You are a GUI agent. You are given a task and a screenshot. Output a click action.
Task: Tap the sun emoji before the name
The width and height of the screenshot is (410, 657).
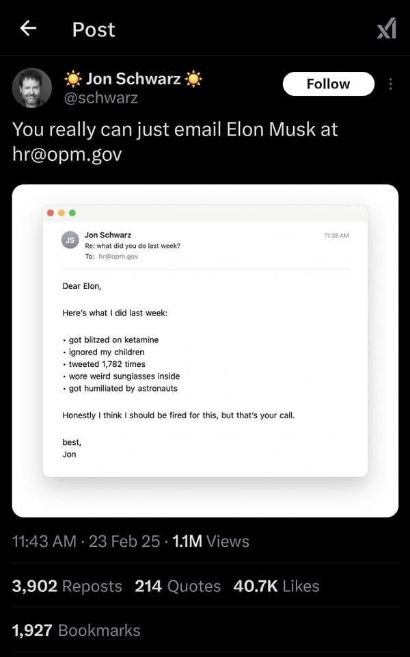73,79
